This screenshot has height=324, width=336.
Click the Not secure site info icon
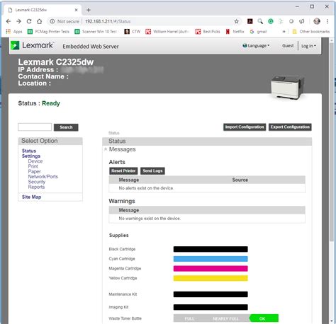(52, 21)
